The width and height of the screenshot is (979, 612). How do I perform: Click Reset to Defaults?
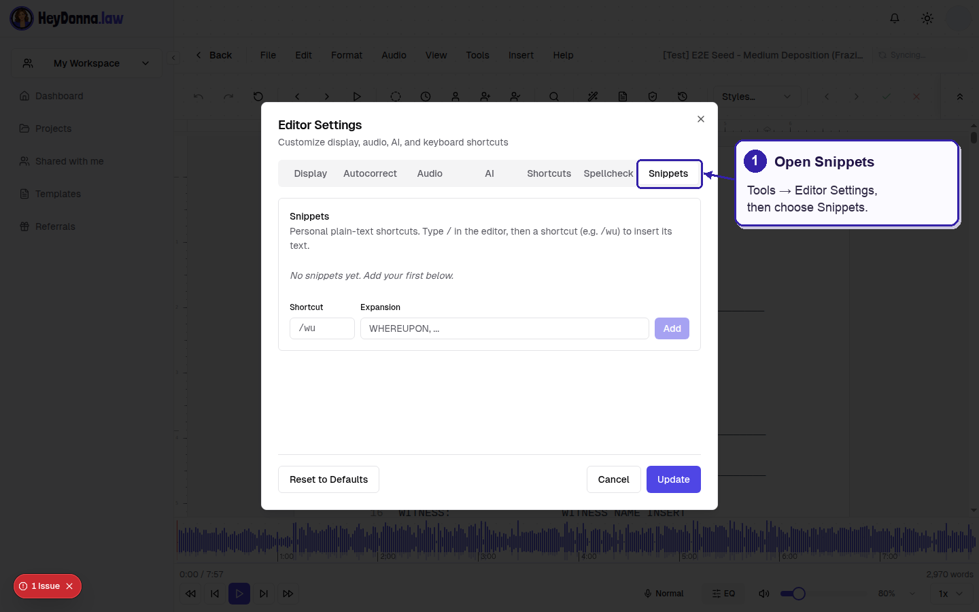pyautogui.click(x=328, y=479)
